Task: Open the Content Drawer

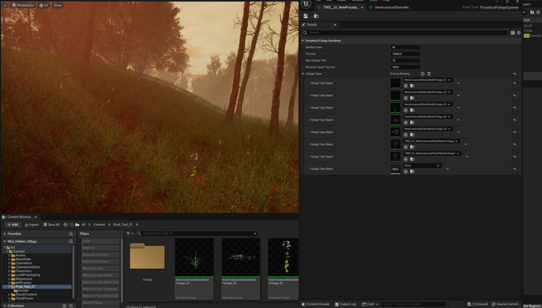Action: pyautogui.click(x=316, y=304)
